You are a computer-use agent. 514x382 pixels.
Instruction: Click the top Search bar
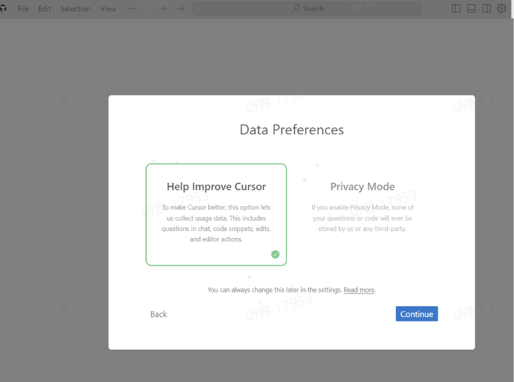click(307, 8)
